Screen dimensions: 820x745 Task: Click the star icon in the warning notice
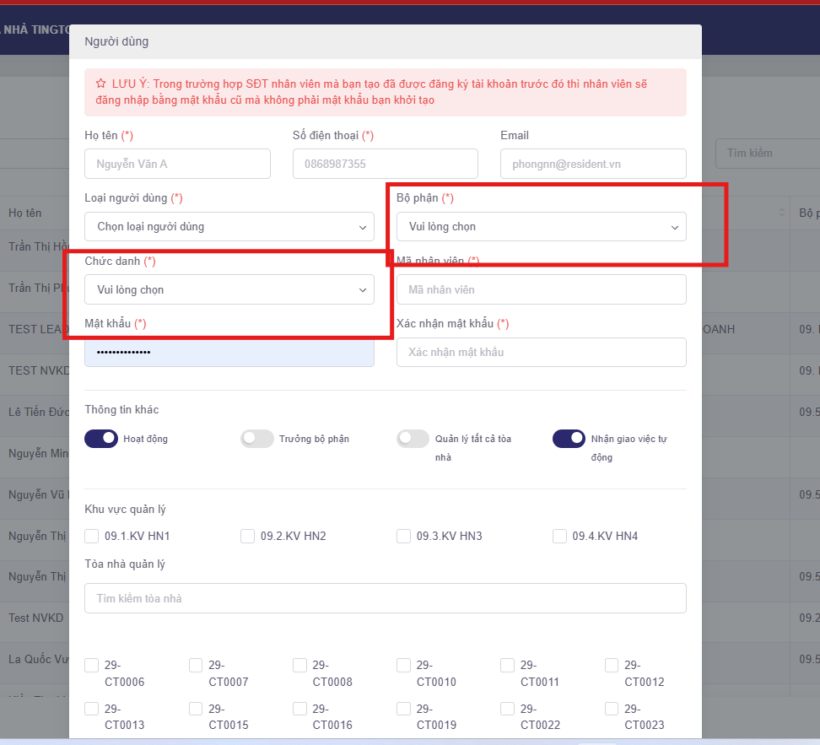pos(101,84)
